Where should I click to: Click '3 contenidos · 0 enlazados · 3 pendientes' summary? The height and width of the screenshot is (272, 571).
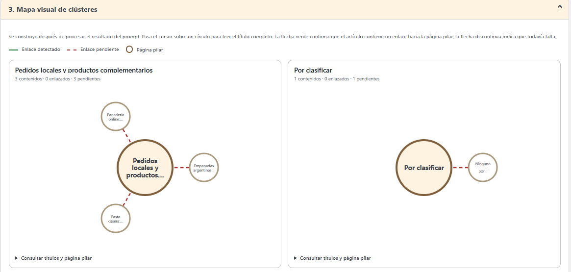tap(57, 78)
